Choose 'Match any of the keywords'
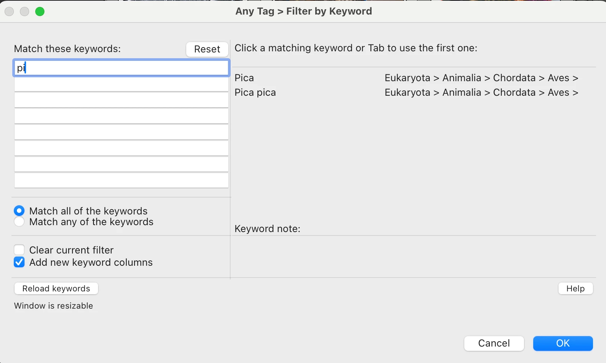 click(19, 222)
